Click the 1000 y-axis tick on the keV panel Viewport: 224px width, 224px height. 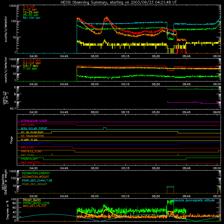[13, 6]
